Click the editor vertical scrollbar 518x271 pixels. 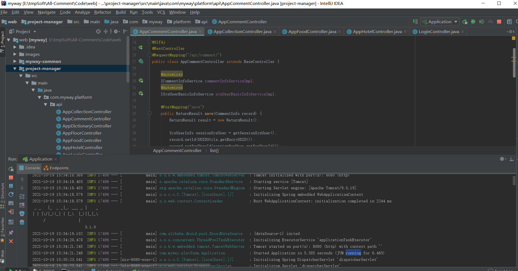[514, 63]
